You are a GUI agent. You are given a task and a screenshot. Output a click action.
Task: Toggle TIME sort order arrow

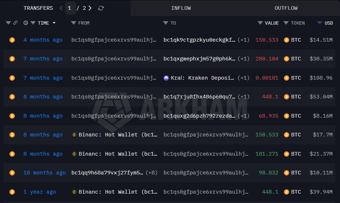[x=54, y=23]
